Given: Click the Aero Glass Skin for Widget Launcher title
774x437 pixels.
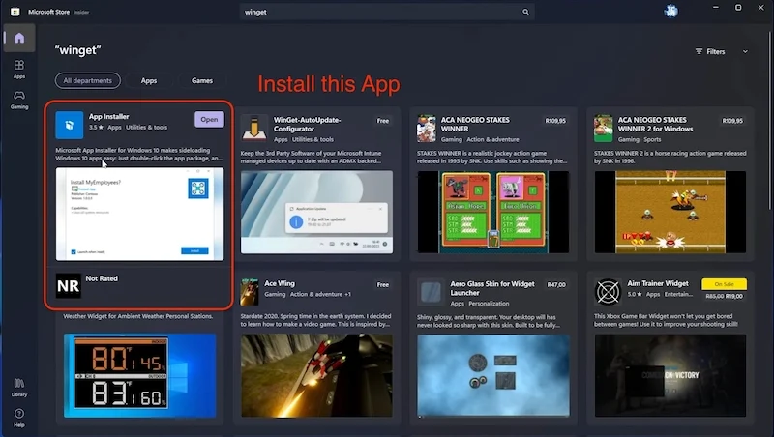Looking at the screenshot, I should click(x=492, y=288).
